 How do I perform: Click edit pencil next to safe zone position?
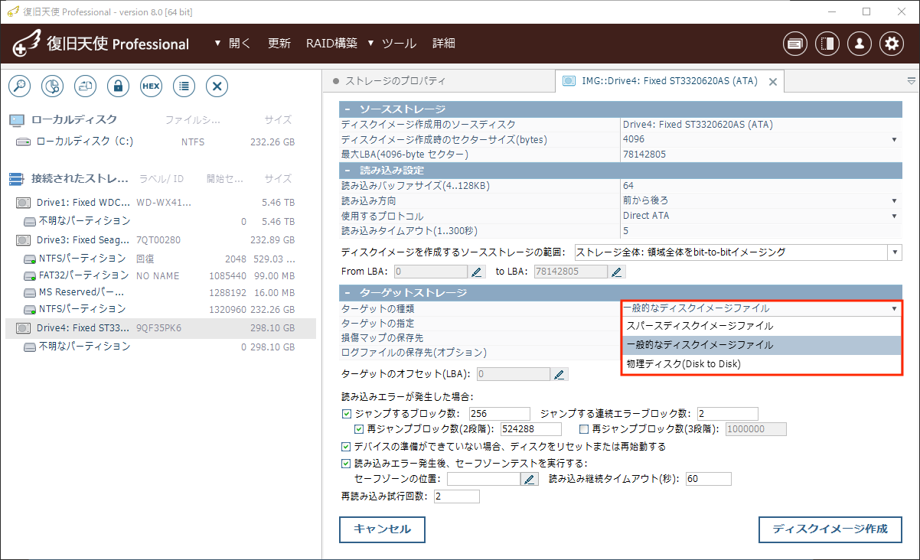pos(529,479)
